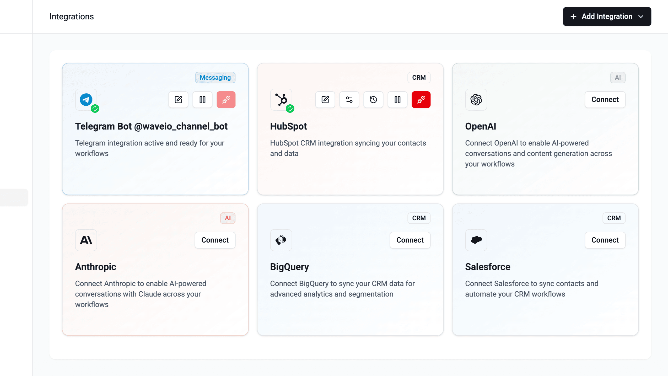Open the edit settings for HubSpot
The height and width of the screenshot is (376, 668).
pos(325,100)
